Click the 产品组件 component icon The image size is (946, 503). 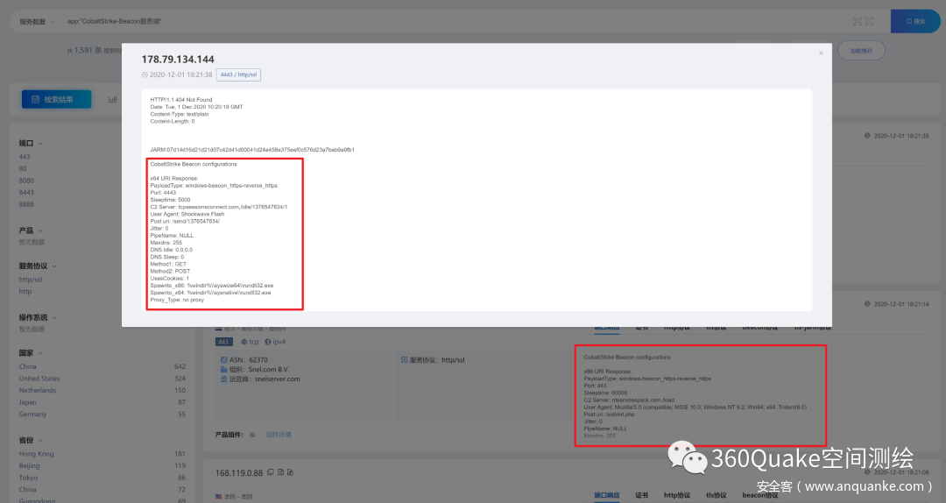tap(252, 435)
